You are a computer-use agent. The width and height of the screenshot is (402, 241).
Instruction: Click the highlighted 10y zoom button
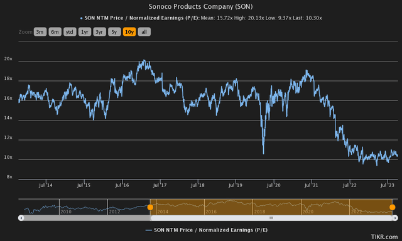pyautogui.click(x=129, y=32)
